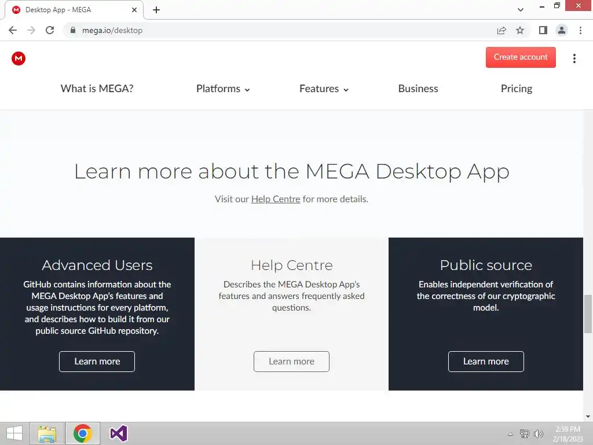This screenshot has width=593, height=445.
Task: Open Windows Start menu
Action: coord(14,433)
